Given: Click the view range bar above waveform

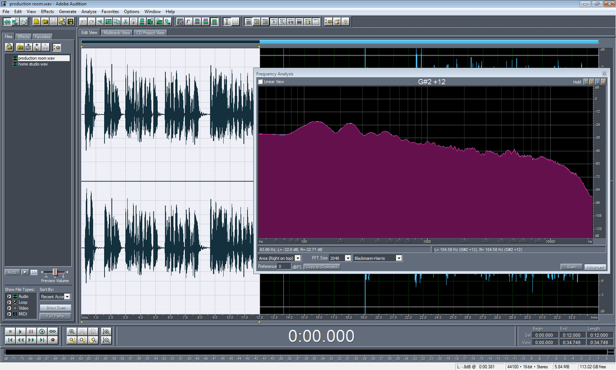Looking at the screenshot, I should [x=339, y=42].
